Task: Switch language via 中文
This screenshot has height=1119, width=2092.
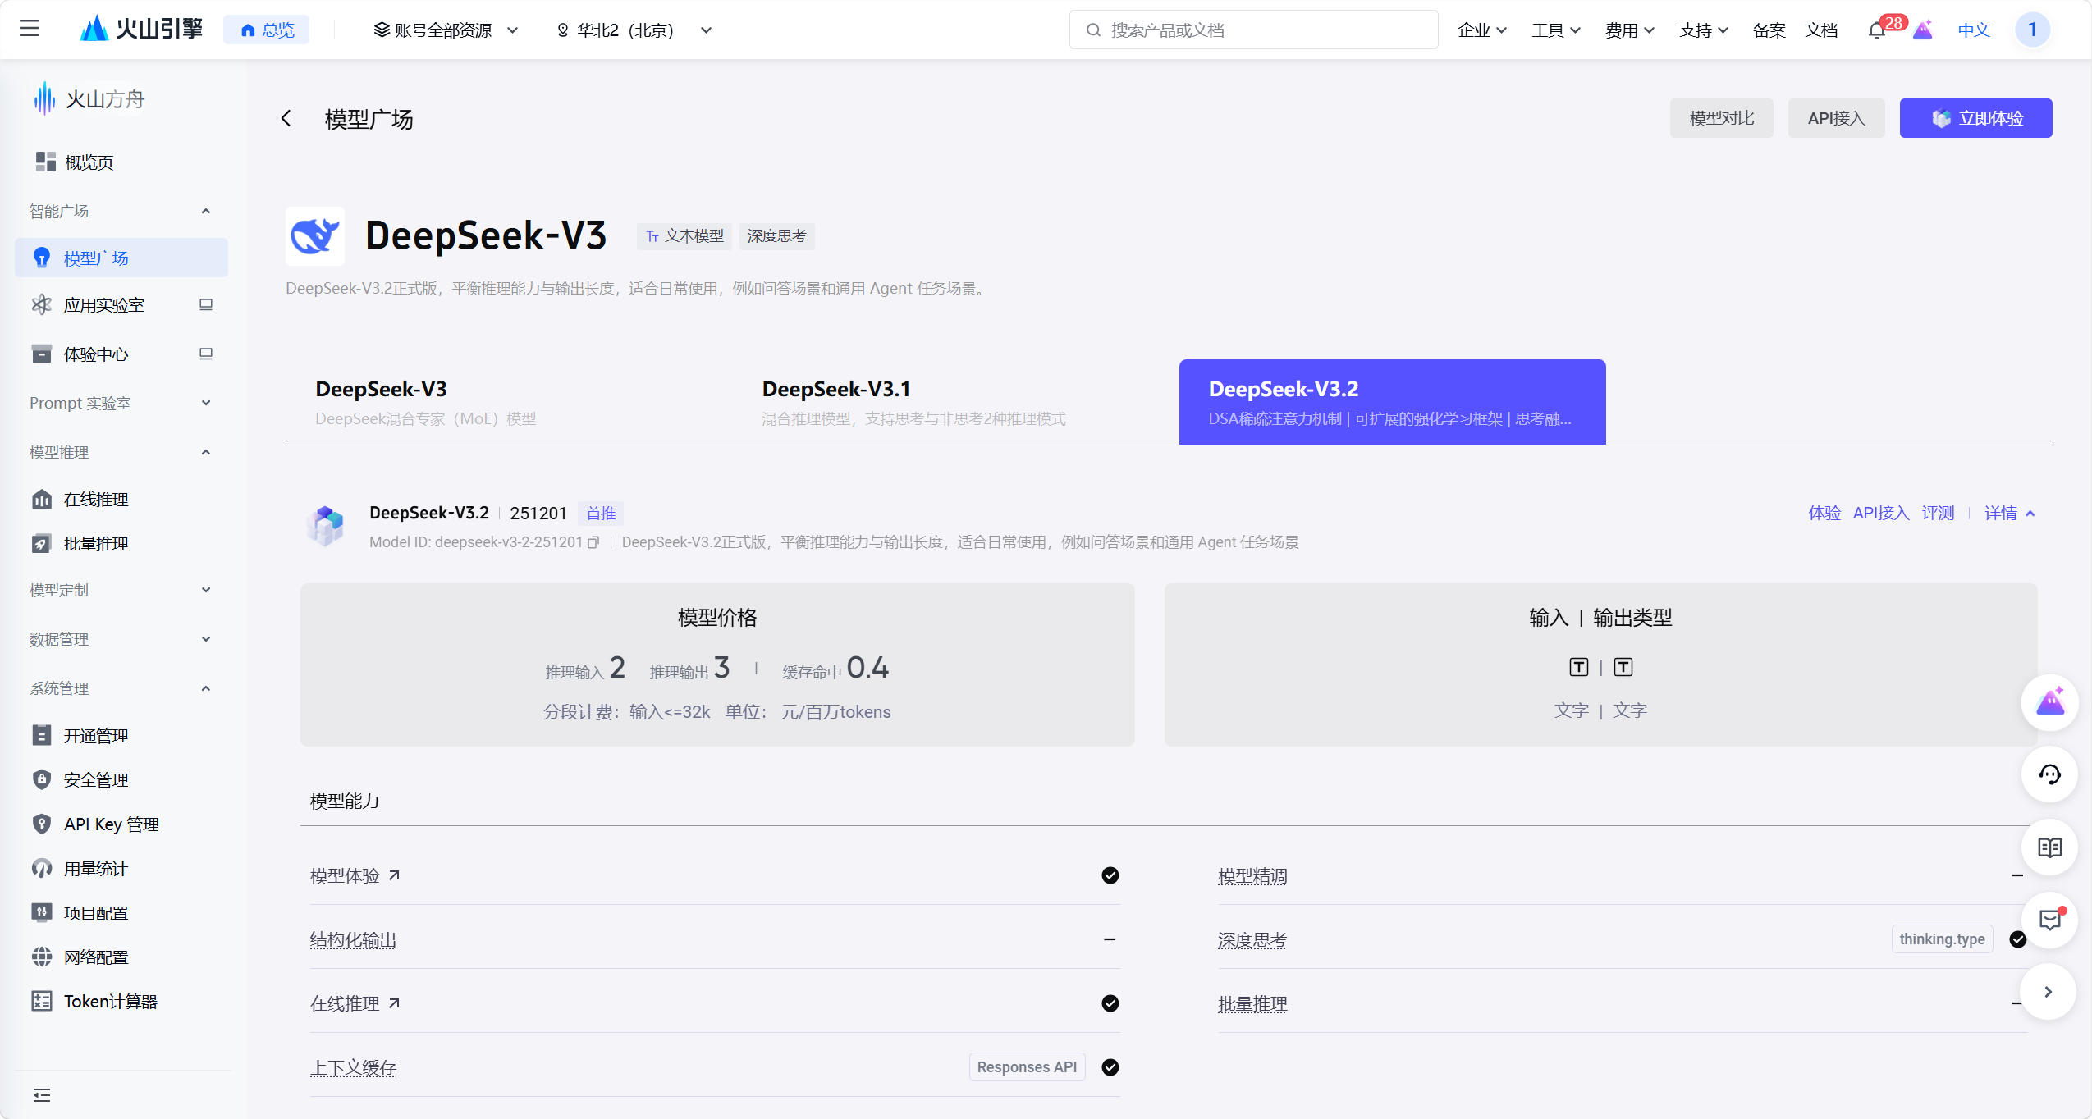Action: pyautogui.click(x=1974, y=30)
